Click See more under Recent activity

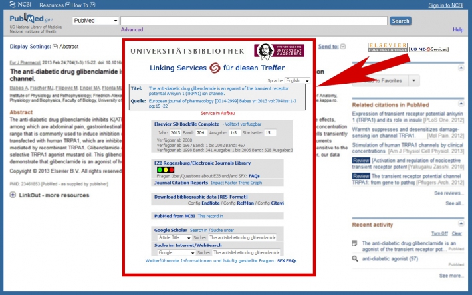[x=451, y=276]
